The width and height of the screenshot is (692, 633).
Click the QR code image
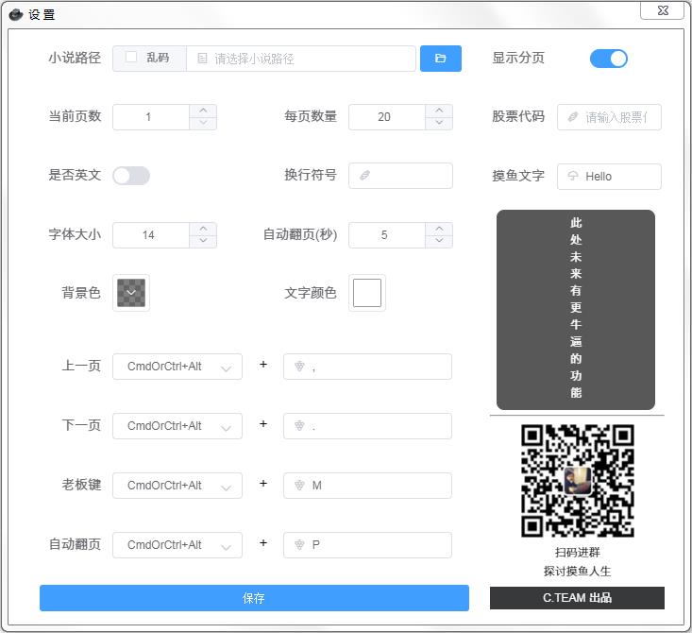577,481
